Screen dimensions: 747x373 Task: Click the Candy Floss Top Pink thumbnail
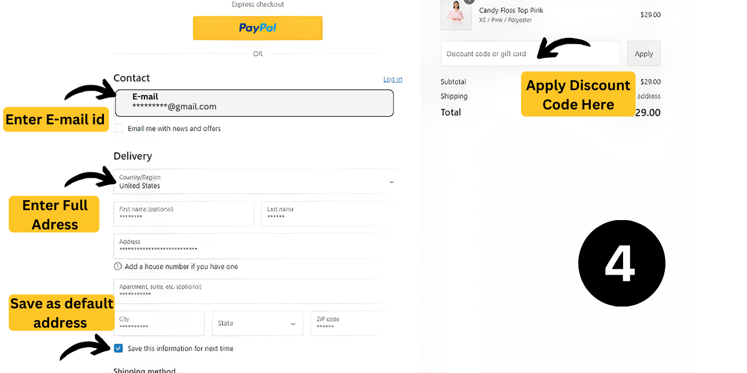tap(456, 15)
